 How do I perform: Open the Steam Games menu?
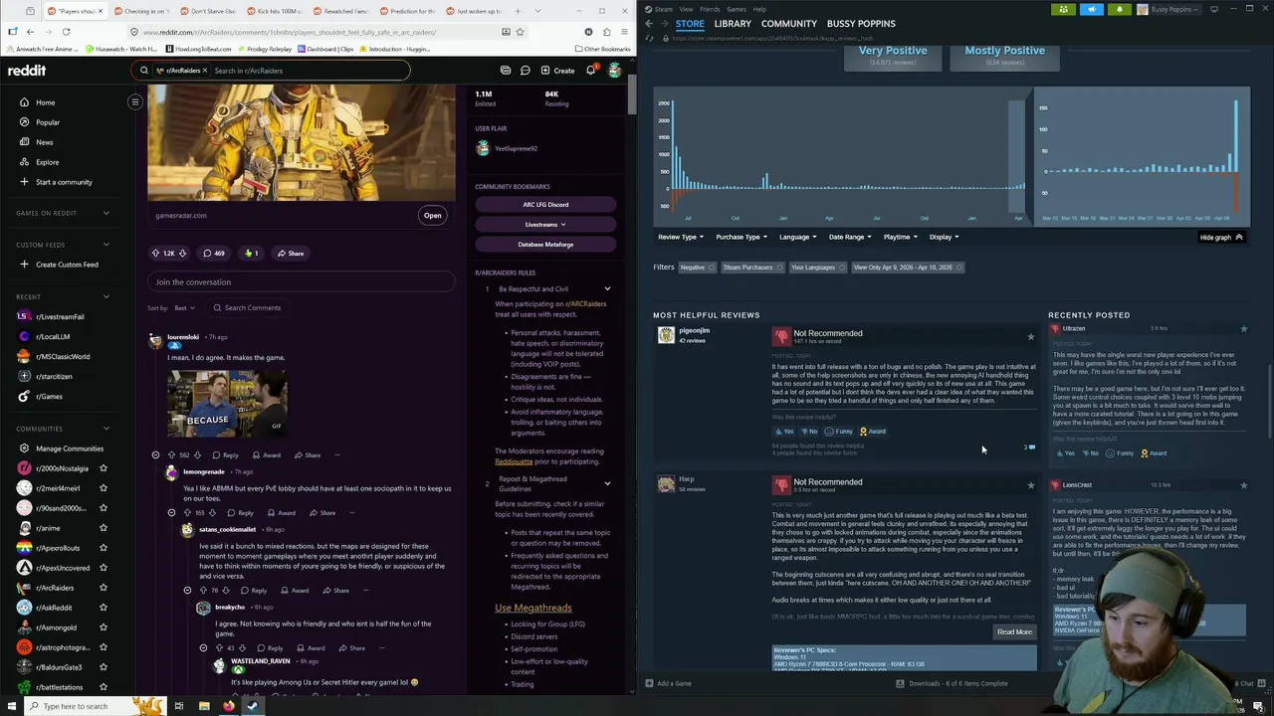737,9
